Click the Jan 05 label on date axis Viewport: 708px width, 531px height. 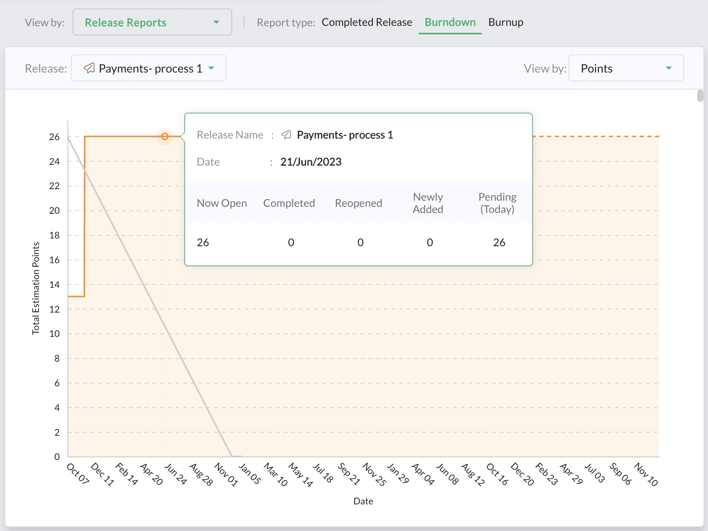(249, 474)
